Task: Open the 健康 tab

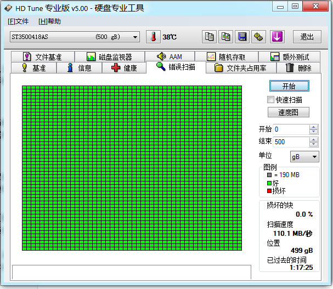Action: [124, 68]
